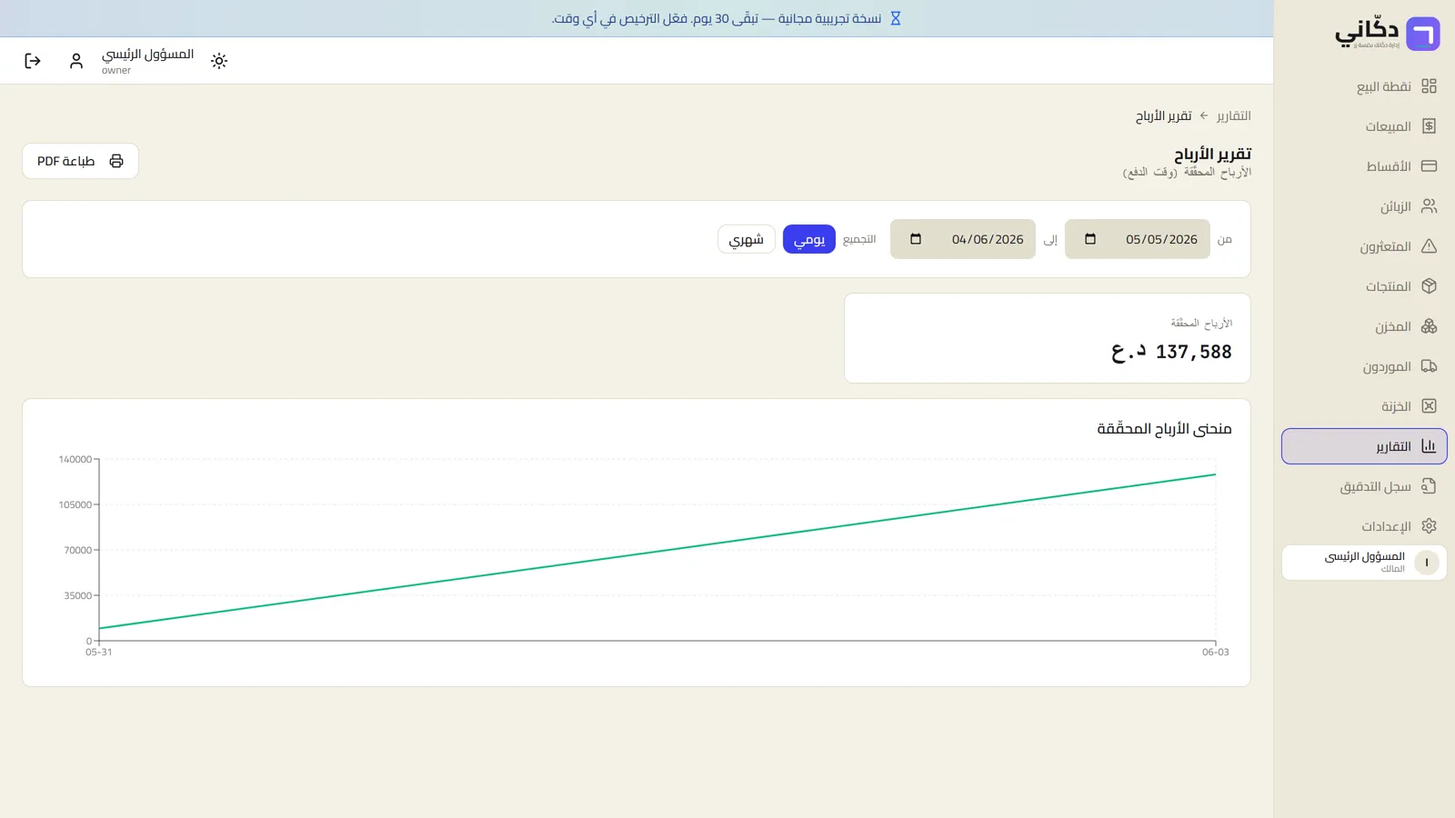
Task: Click the to-date field 04/06/2026
Action: (x=963, y=239)
